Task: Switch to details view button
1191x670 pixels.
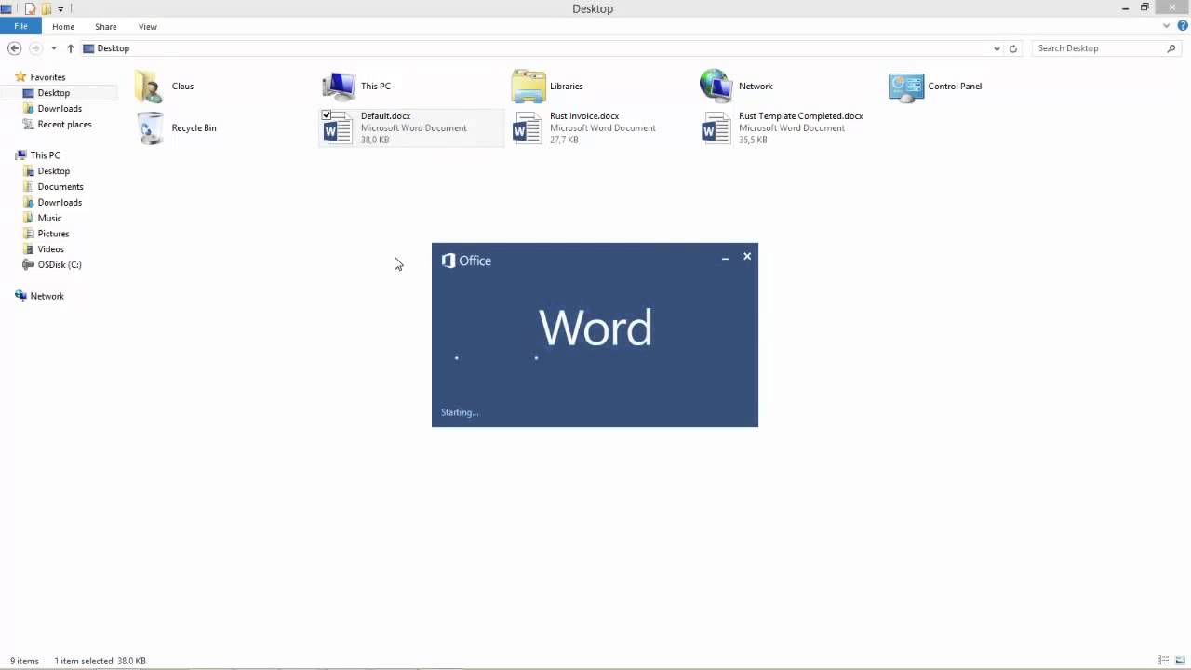Action: pyautogui.click(x=1164, y=661)
